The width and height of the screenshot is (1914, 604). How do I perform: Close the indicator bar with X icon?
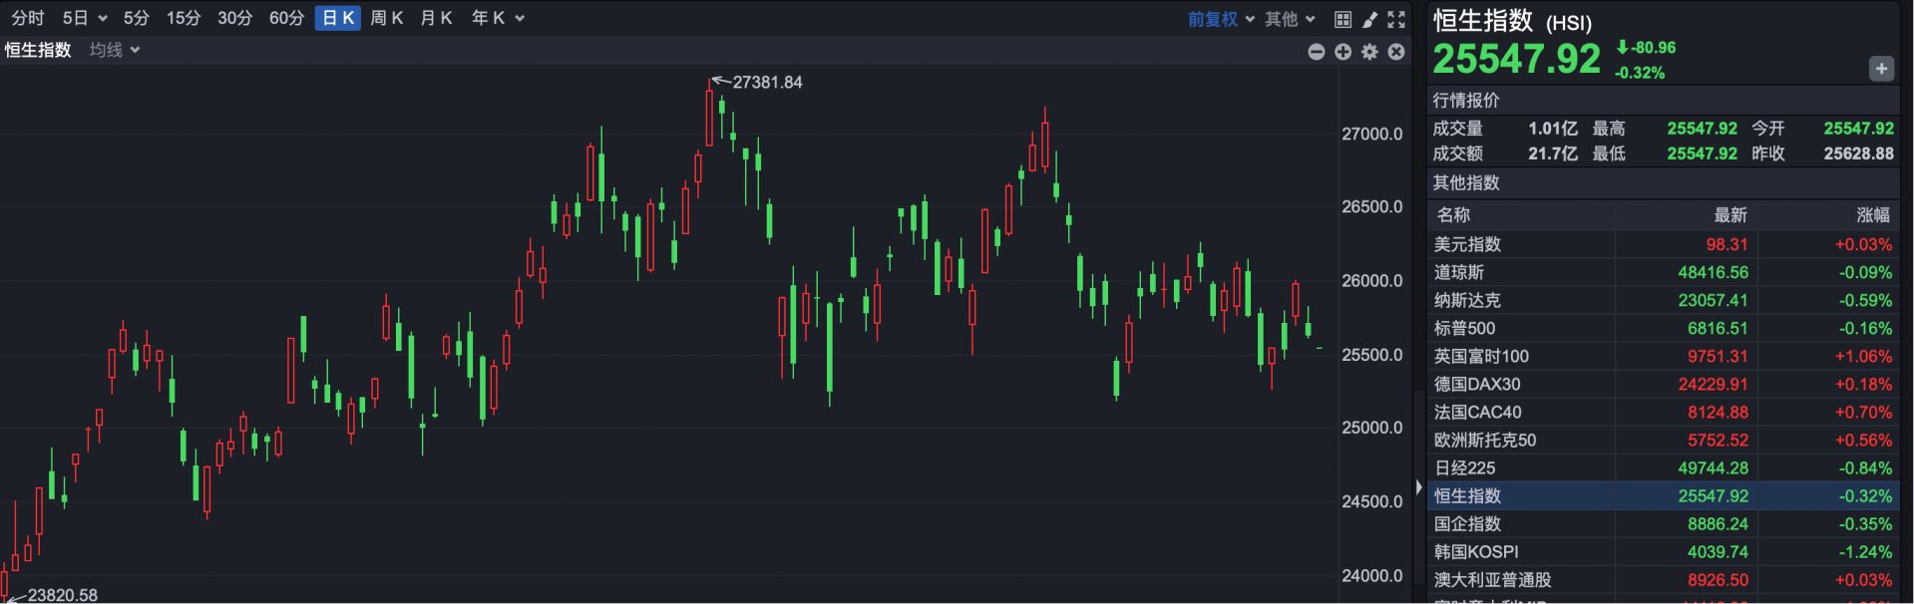click(x=1396, y=52)
